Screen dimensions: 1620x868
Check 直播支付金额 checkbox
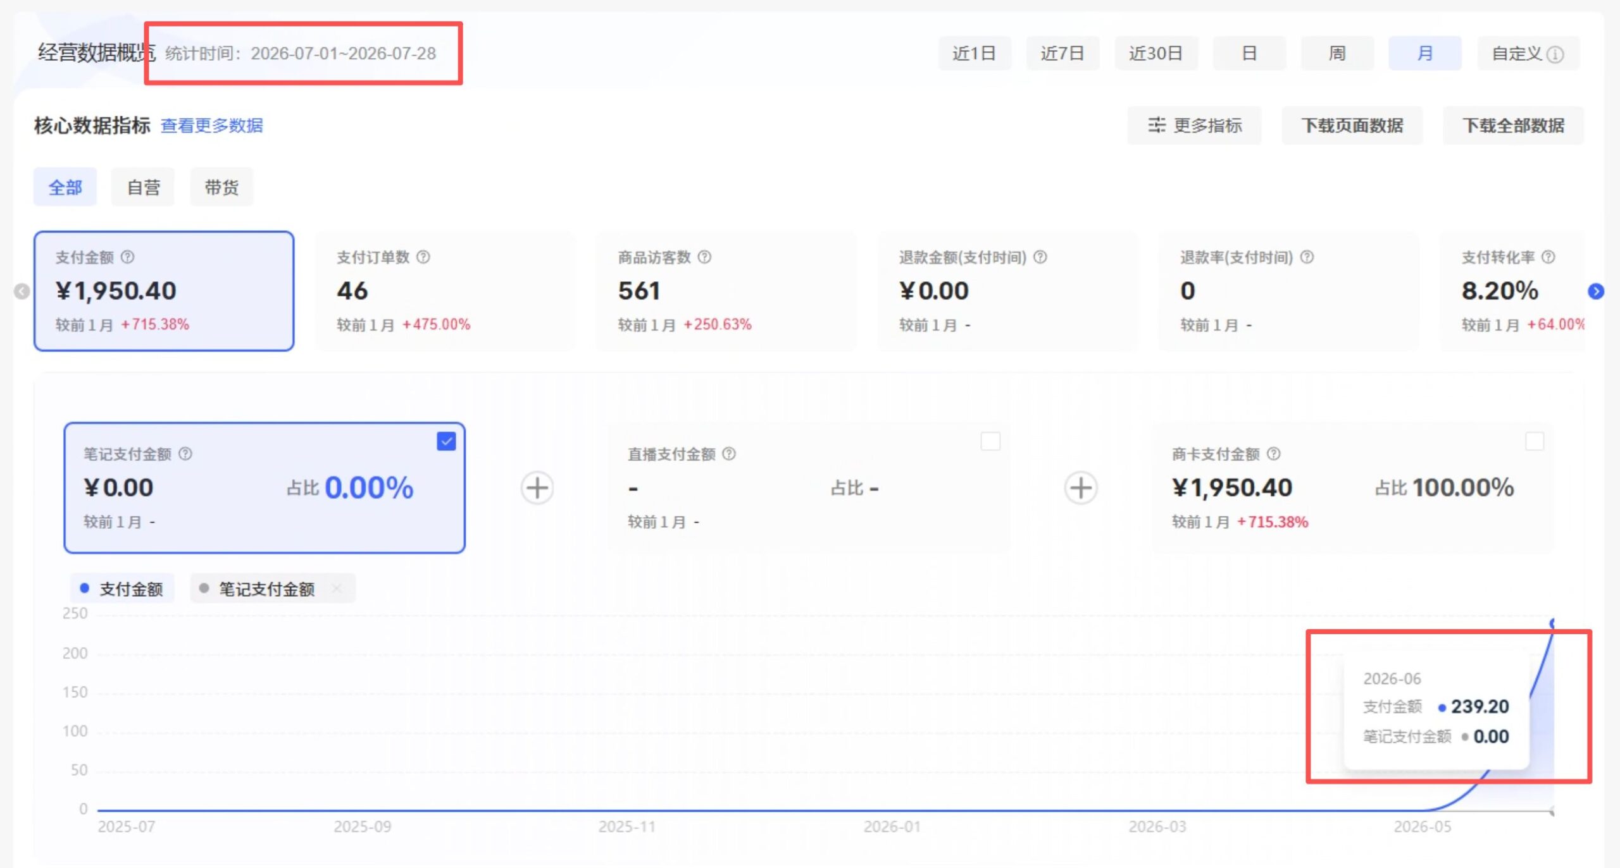(x=990, y=441)
